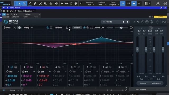The width and height of the screenshot is (169, 95).
Task: Click the Gain Match button
Action: click(x=157, y=83)
